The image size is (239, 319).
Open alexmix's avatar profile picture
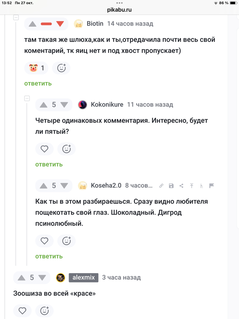coord(60,278)
